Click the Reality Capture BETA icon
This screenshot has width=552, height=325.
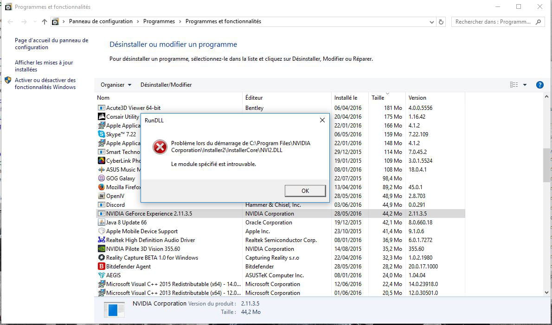pos(102,257)
